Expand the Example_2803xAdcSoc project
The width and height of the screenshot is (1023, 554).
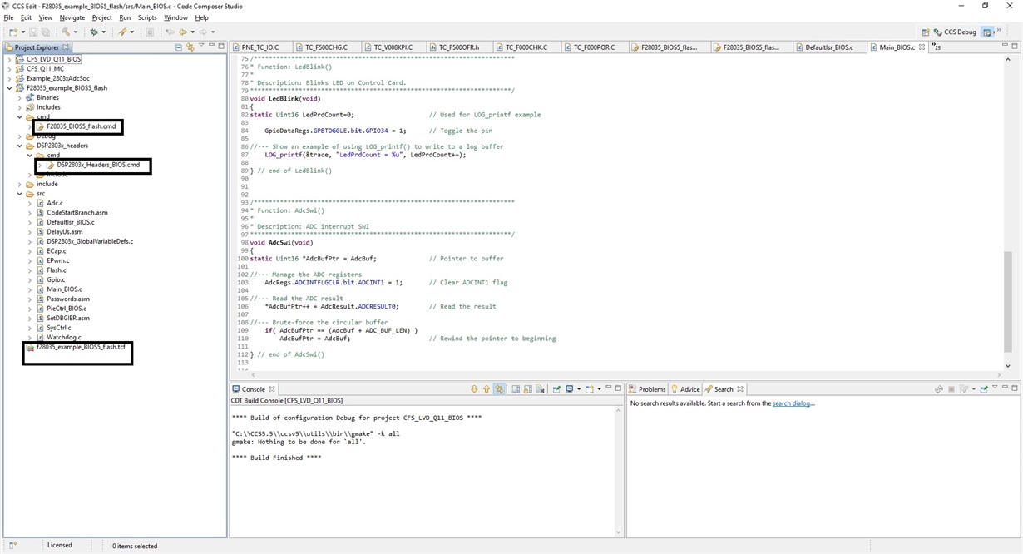click(x=10, y=78)
